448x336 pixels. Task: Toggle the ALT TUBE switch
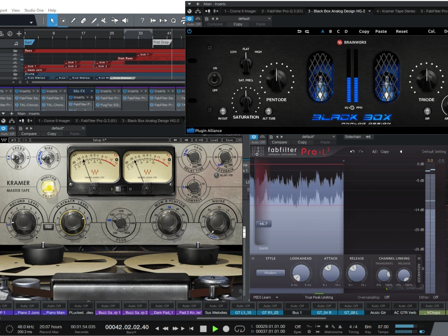(x=268, y=111)
